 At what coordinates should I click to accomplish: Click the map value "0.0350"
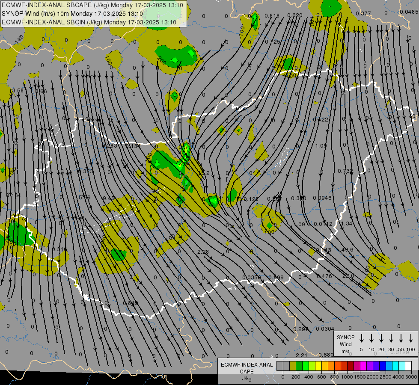[252, 277]
